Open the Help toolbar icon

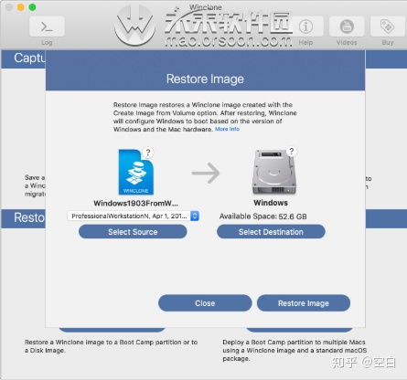pos(305,26)
